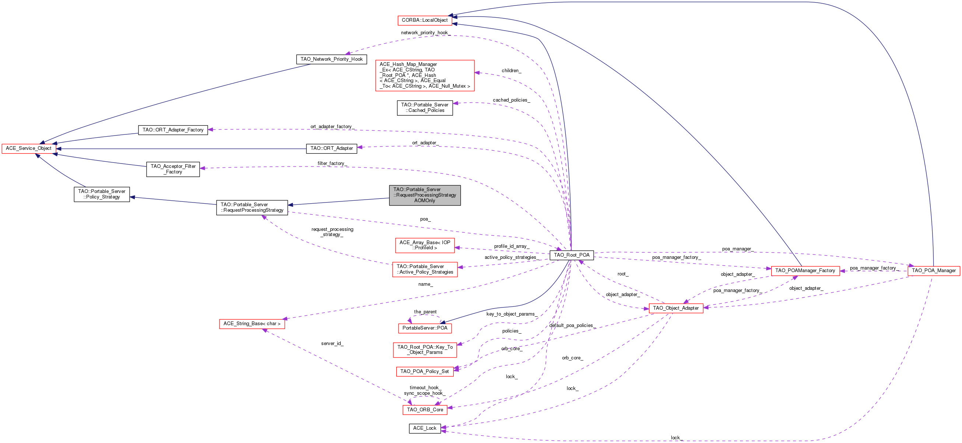Select gray RequestProcessingStrategyAOMOnly node
This screenshot has height=443, width=962.
point(425,195)
